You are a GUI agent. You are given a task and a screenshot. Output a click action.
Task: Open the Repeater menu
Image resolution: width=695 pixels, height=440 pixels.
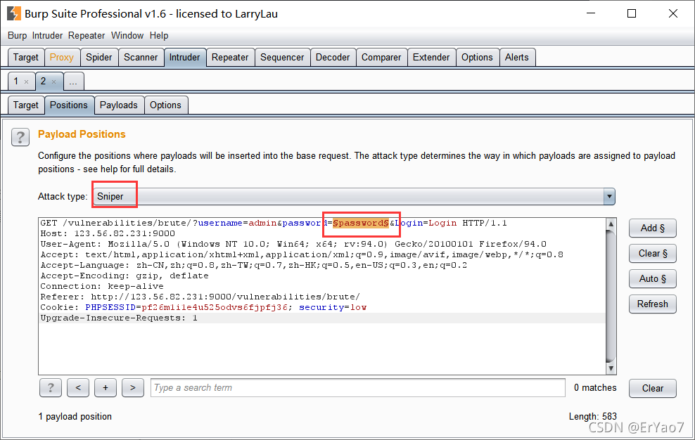click(87, 35)
